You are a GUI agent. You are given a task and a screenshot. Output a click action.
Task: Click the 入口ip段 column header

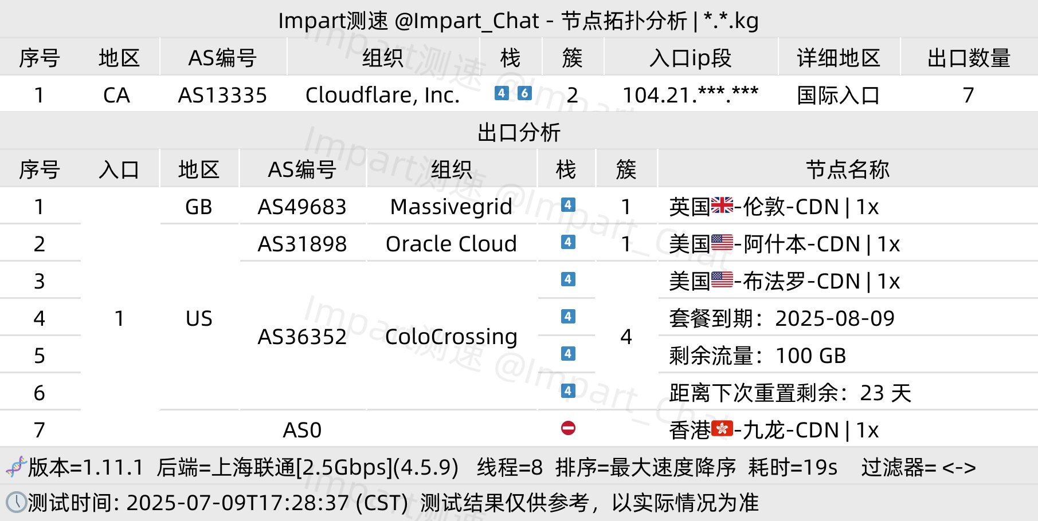690,58
